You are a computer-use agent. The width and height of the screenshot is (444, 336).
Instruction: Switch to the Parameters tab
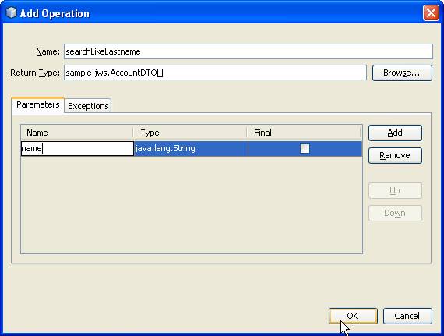37,104
